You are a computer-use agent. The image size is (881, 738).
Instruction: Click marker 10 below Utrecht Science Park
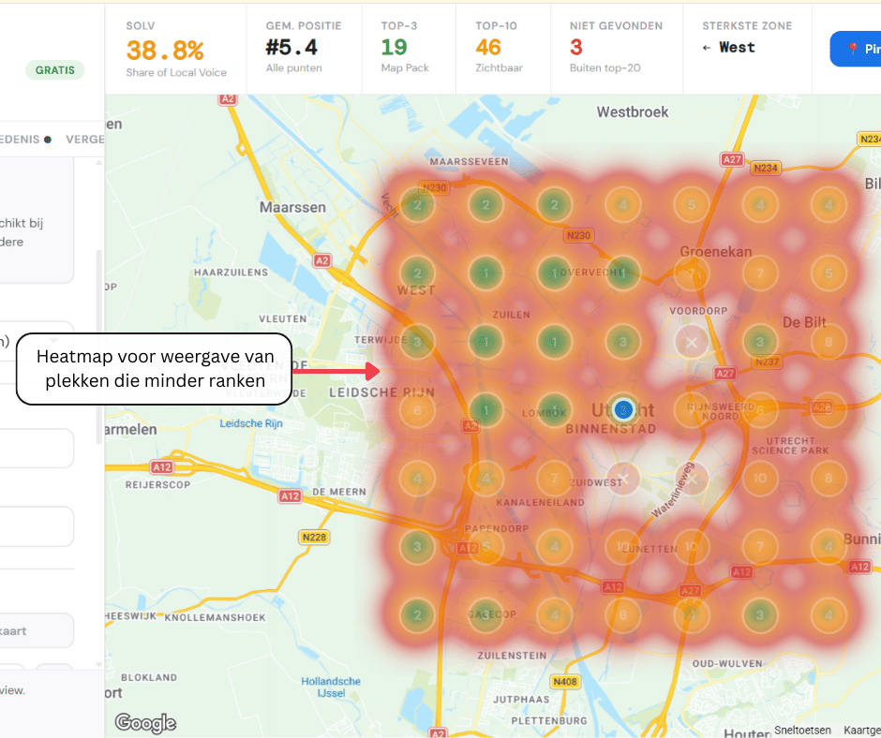pyautogui.click(x=760, y=478)
